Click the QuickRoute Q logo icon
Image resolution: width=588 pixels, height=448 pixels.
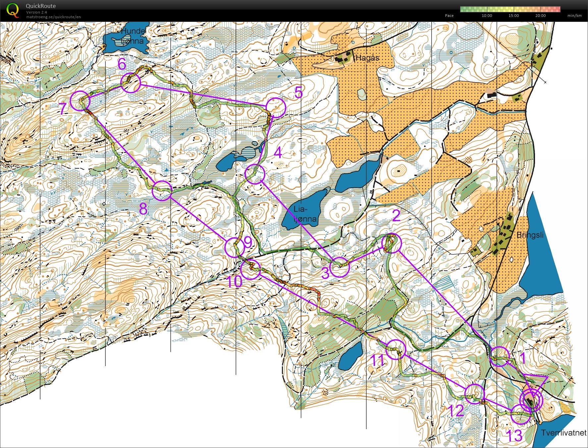(x=13, y=10)
